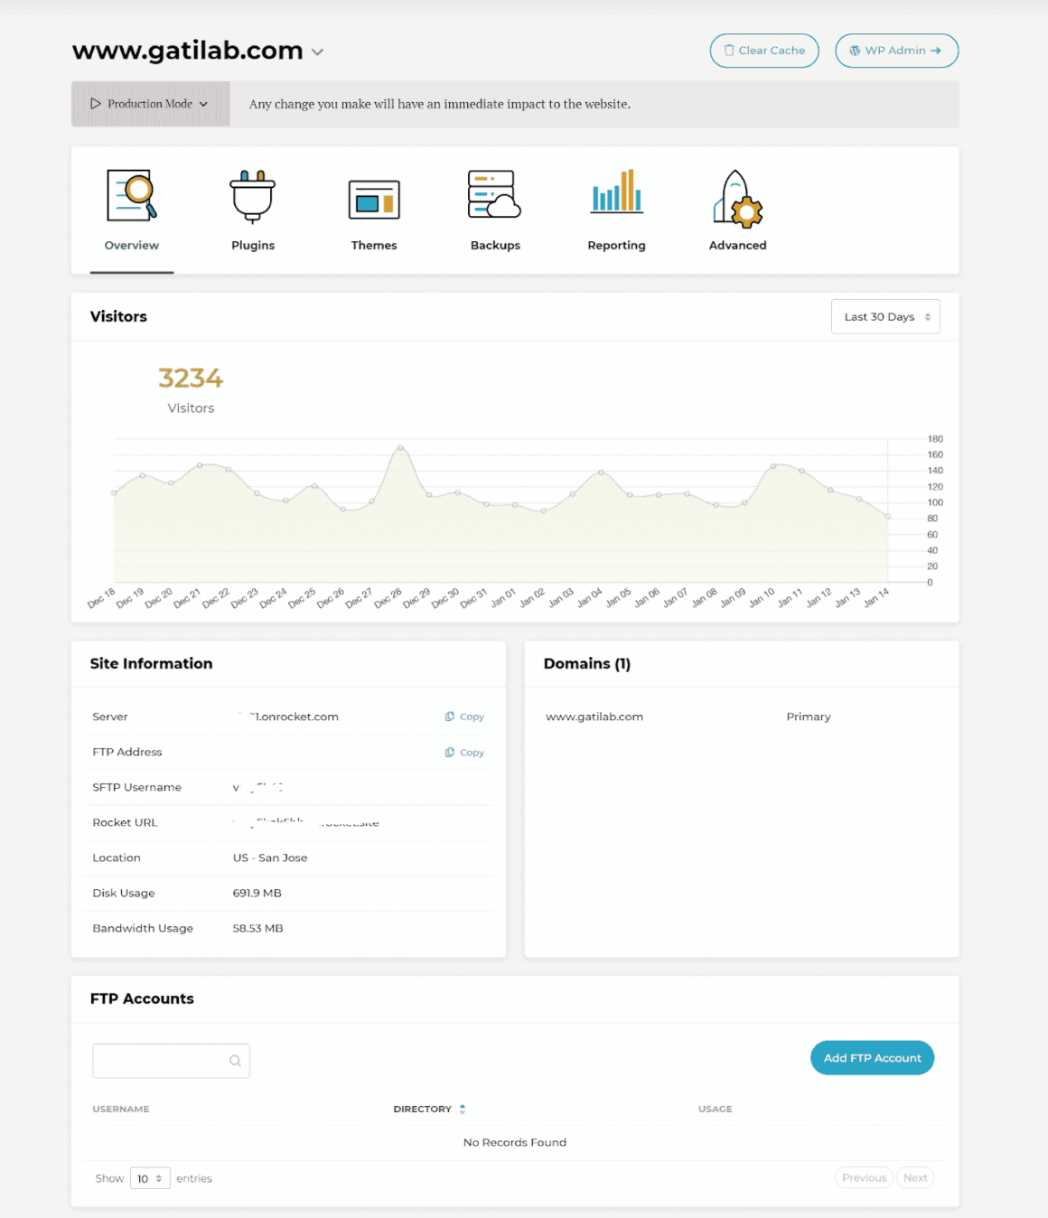
Task: Click Add FTP Account
Action: point(871,1057)
